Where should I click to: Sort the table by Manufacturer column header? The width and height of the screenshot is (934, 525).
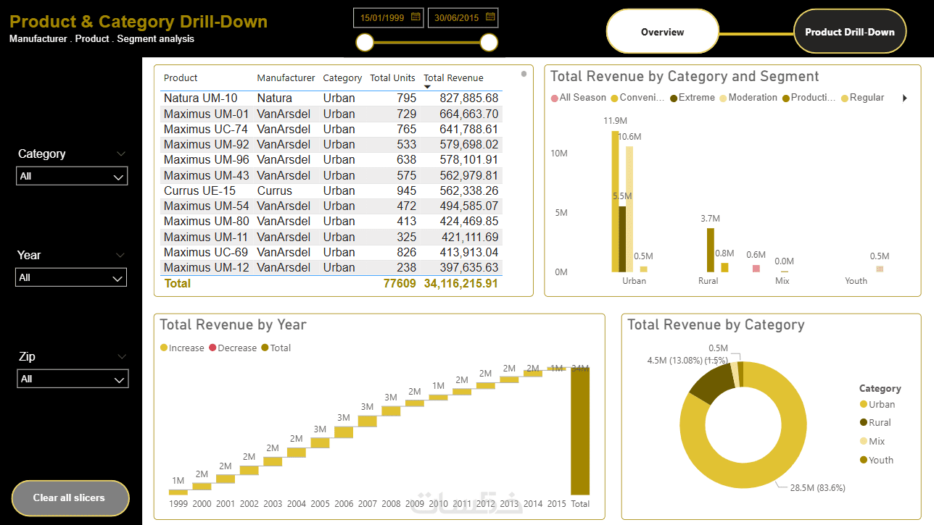pyautogui.click(x=286, y=77)
